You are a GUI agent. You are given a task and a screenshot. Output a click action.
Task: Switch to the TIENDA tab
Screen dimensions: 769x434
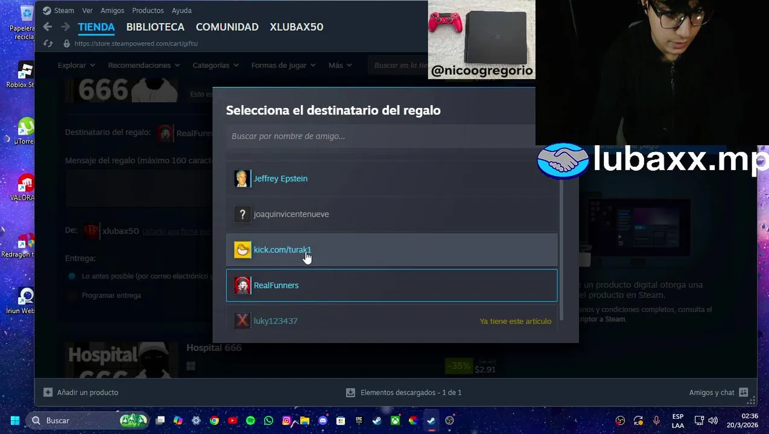pyautogui.click(x=96, y=27)
